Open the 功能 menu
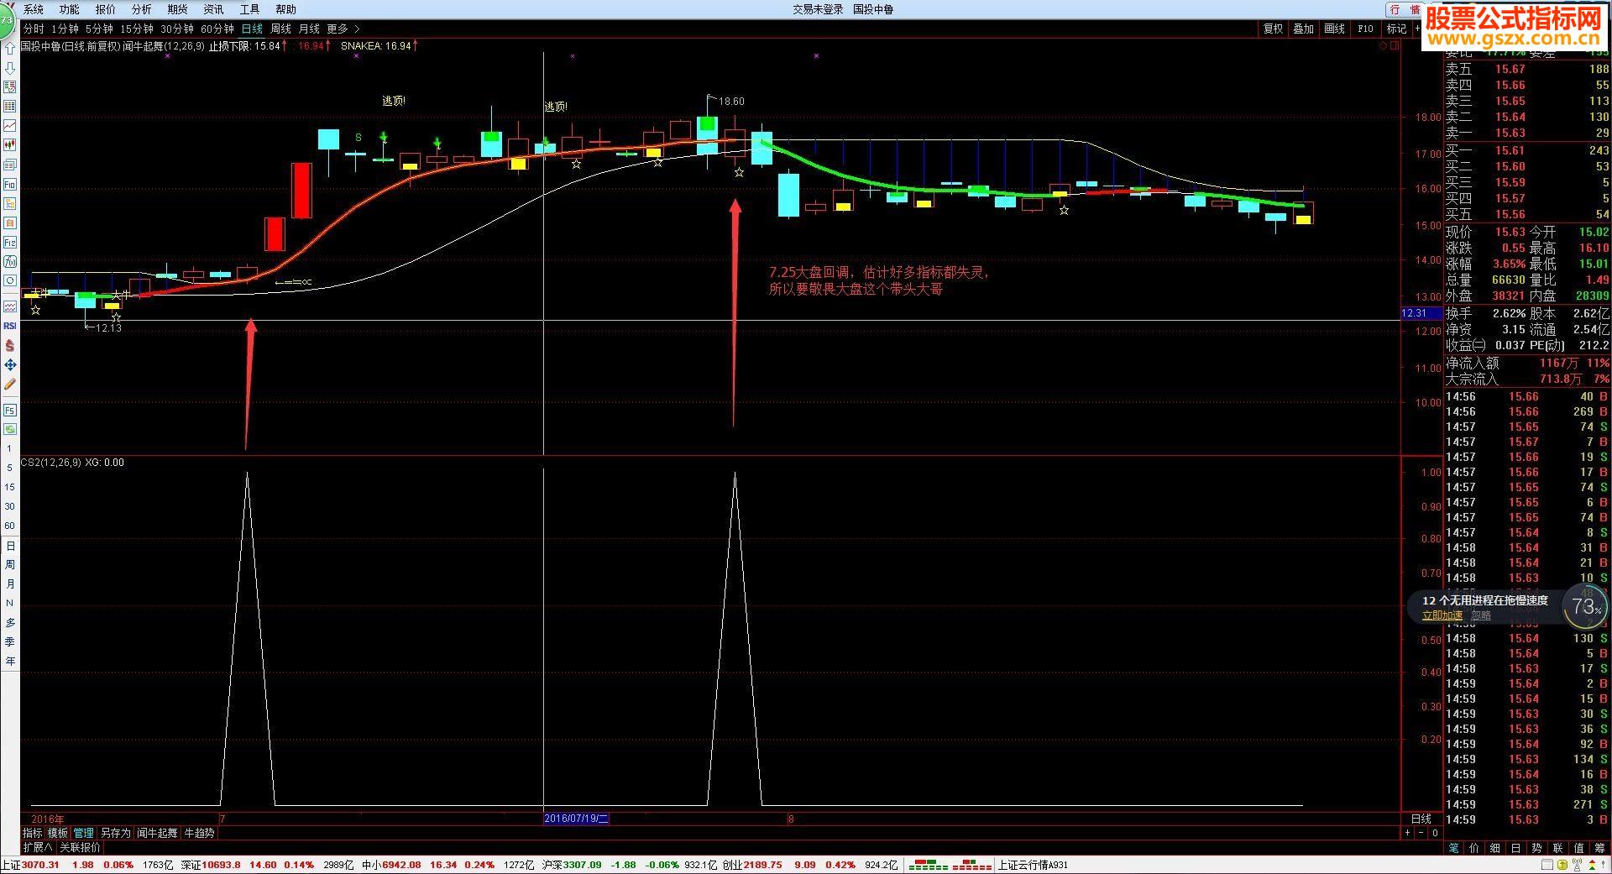The width and height of the screenshot is (1612, 874). coord(70,9)
